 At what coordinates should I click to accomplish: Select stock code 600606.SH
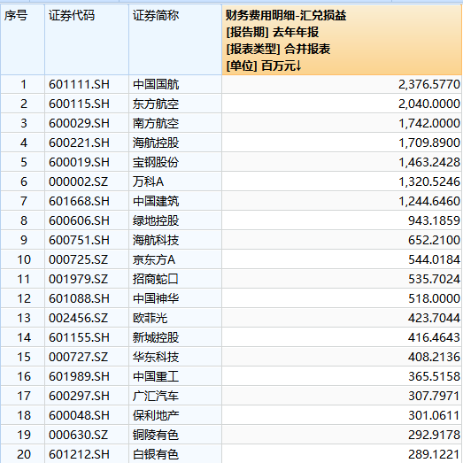point(79,220)
